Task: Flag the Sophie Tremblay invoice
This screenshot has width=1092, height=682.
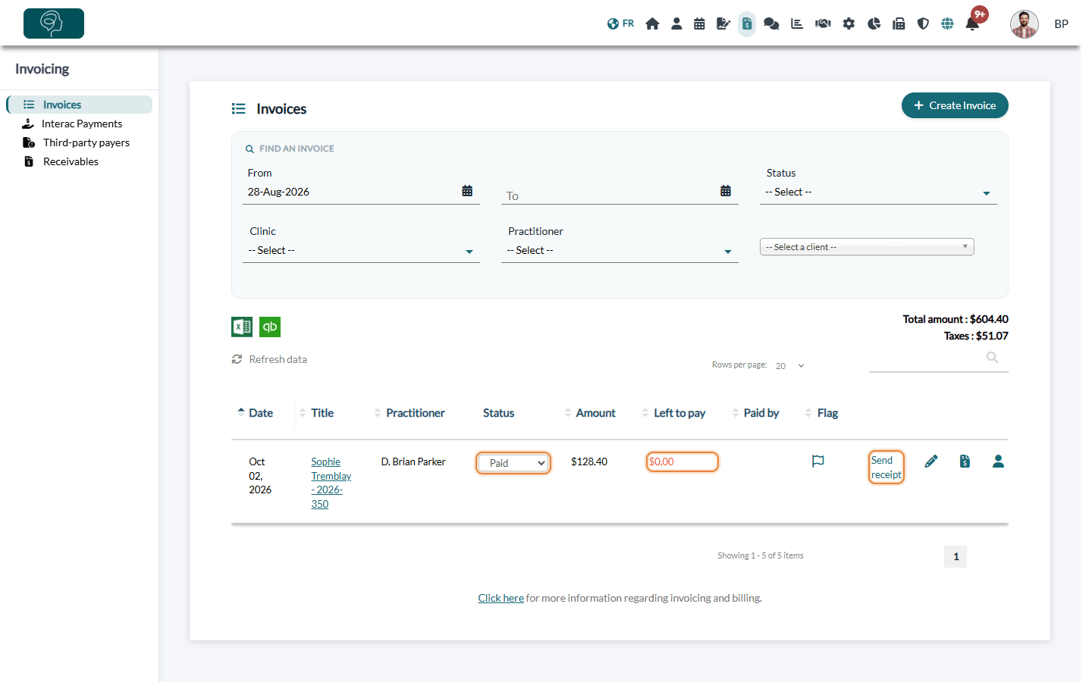Action: (x=817, y=461)
